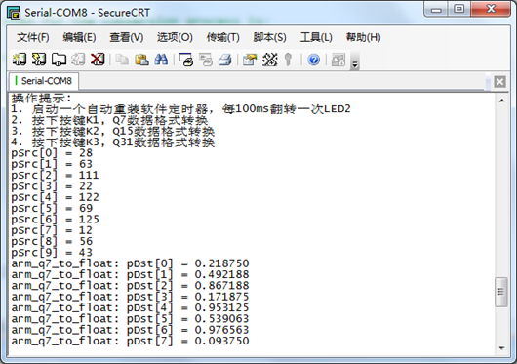Click the Connect toolbar icon

point(20,60)
